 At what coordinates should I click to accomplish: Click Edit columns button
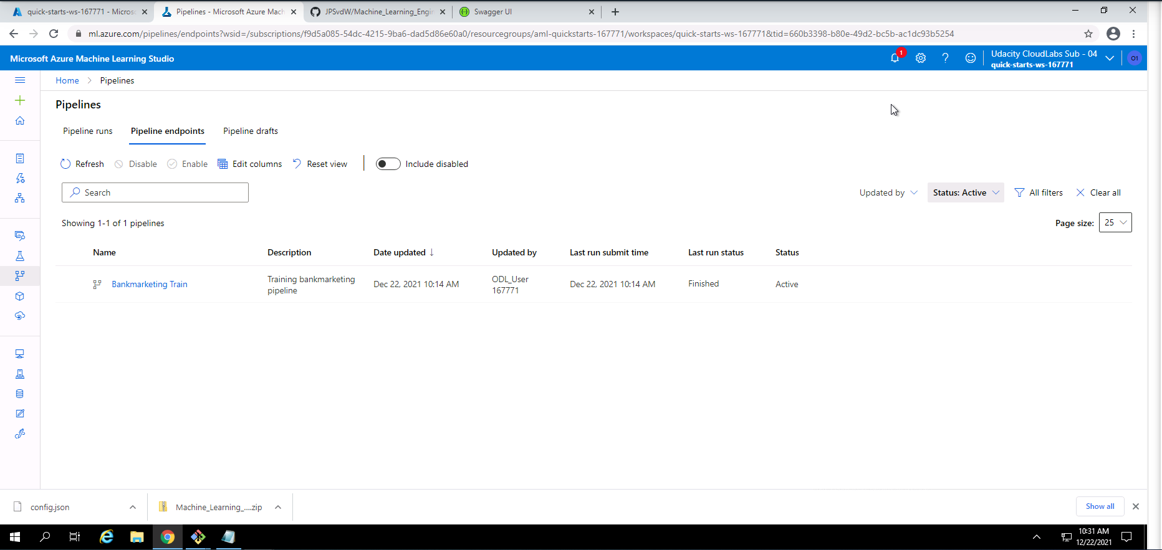[249, 164]
